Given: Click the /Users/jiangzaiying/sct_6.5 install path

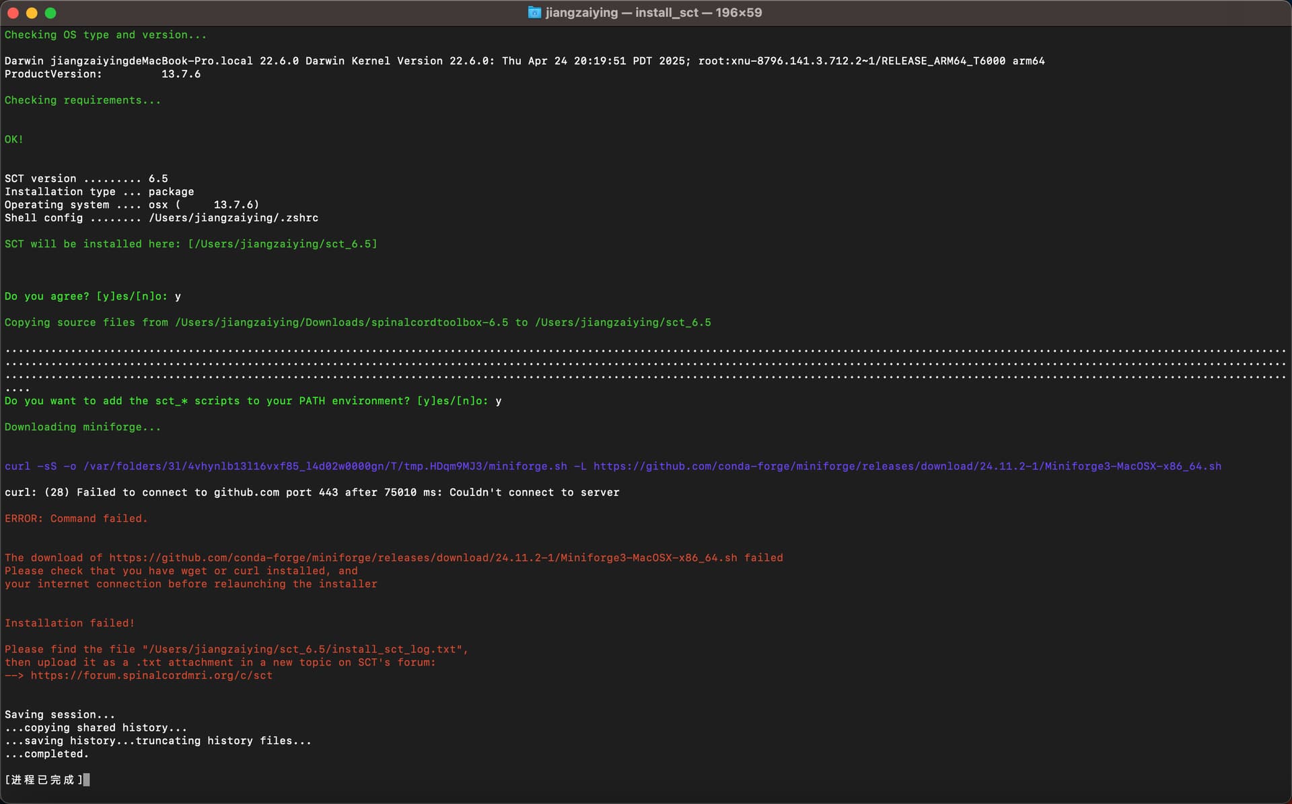Looking at the screenshot, I should click(x=283, y=244).
